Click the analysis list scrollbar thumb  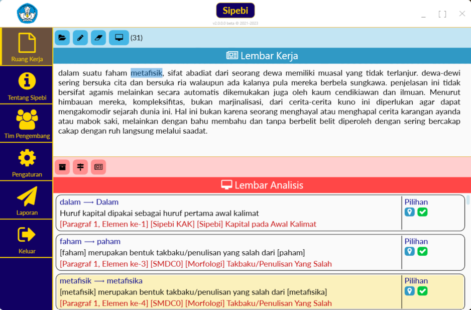468,200
